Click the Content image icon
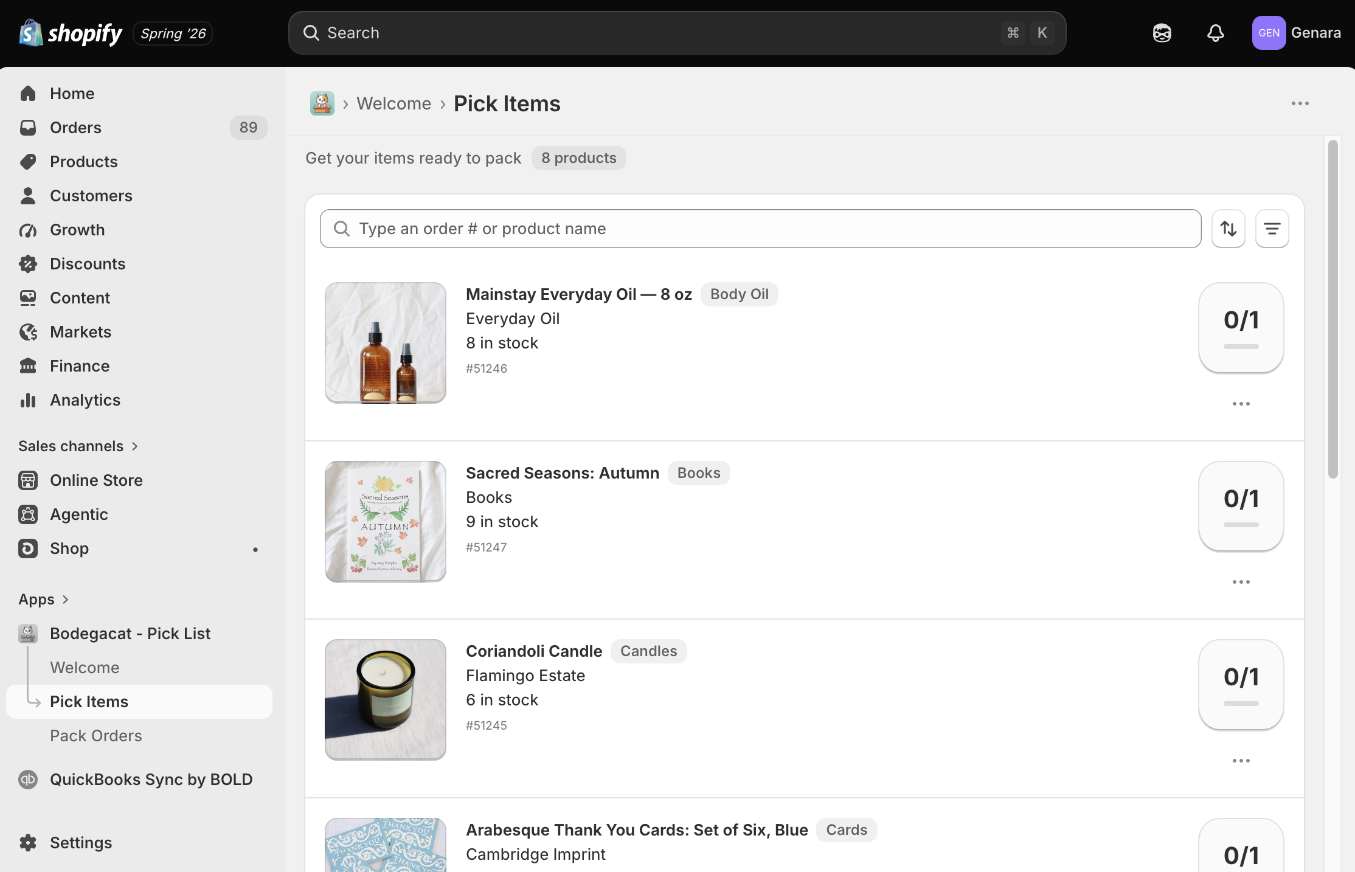Image resolution: width=1355 pixels, height=872 pixels. (x=28, y=298)
